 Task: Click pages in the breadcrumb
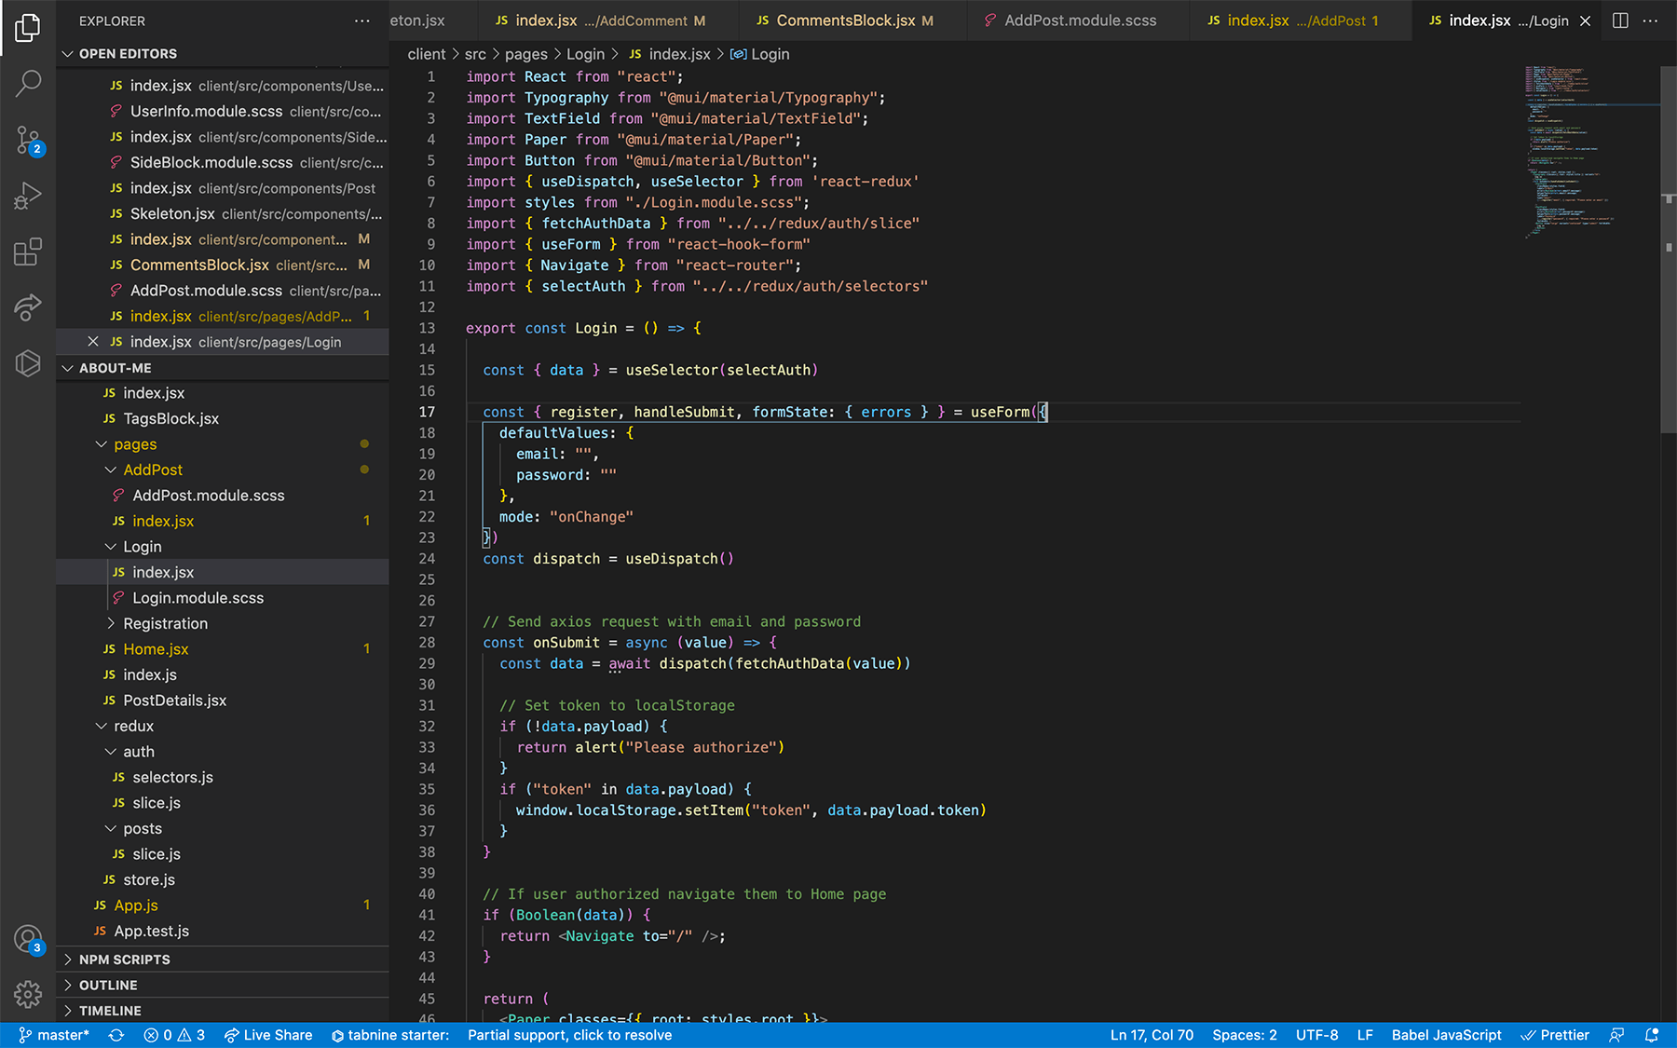[526, 54]
